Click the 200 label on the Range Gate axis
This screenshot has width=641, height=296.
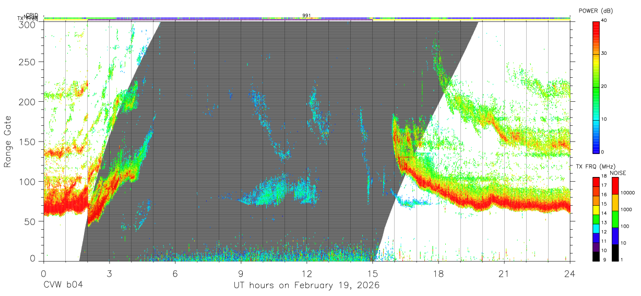(x=27, y=102)
